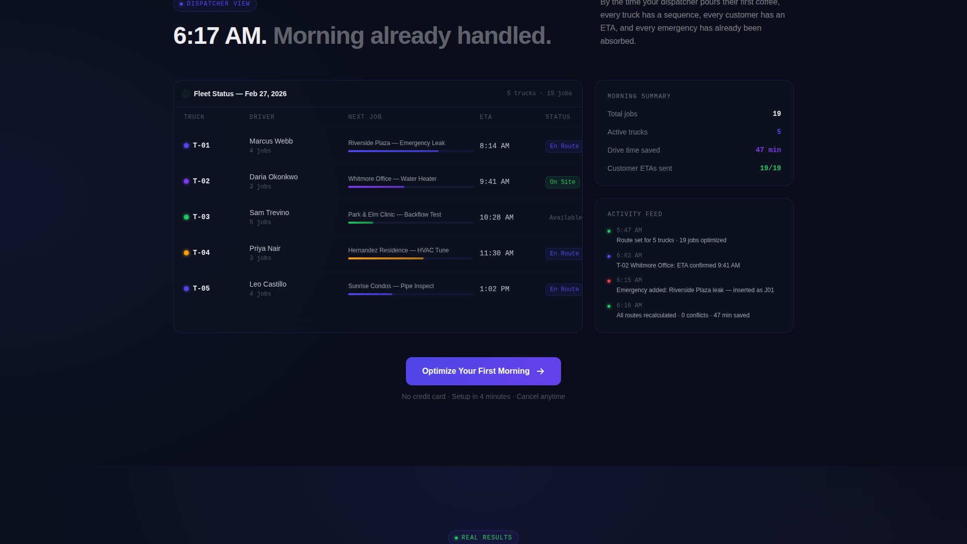Click the DRIVER column header

(262, 117)
